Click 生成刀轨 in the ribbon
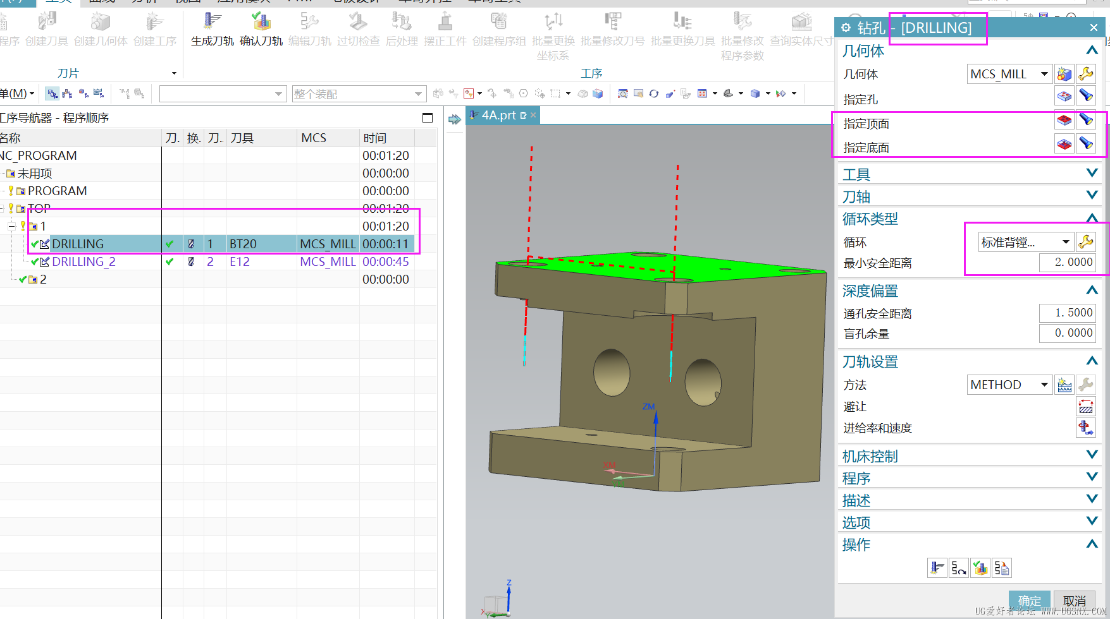 point(213,30)
